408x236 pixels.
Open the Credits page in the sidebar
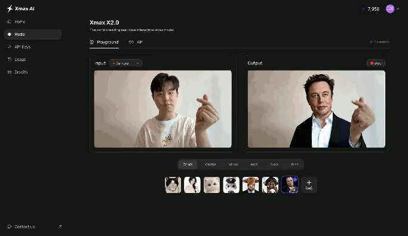[33, 72]
